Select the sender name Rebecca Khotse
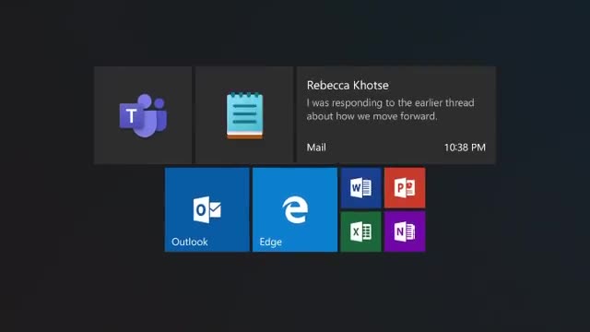Screen dimensions: 590x332 [x=348, y=86]
